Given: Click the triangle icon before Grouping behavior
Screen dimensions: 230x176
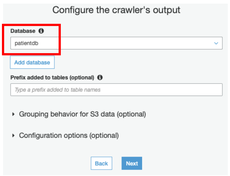Looking at the screenshot, I should coord(13,114).
